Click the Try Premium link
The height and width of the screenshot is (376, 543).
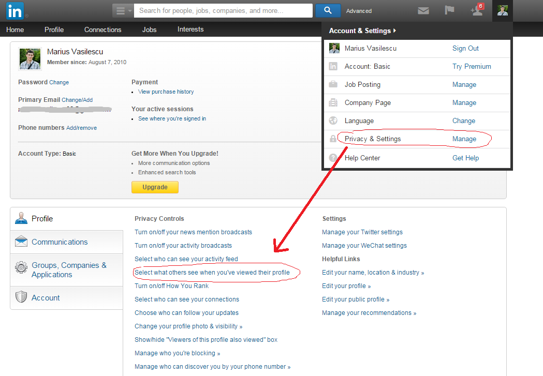pyautogui.click(x=472, y=66)
